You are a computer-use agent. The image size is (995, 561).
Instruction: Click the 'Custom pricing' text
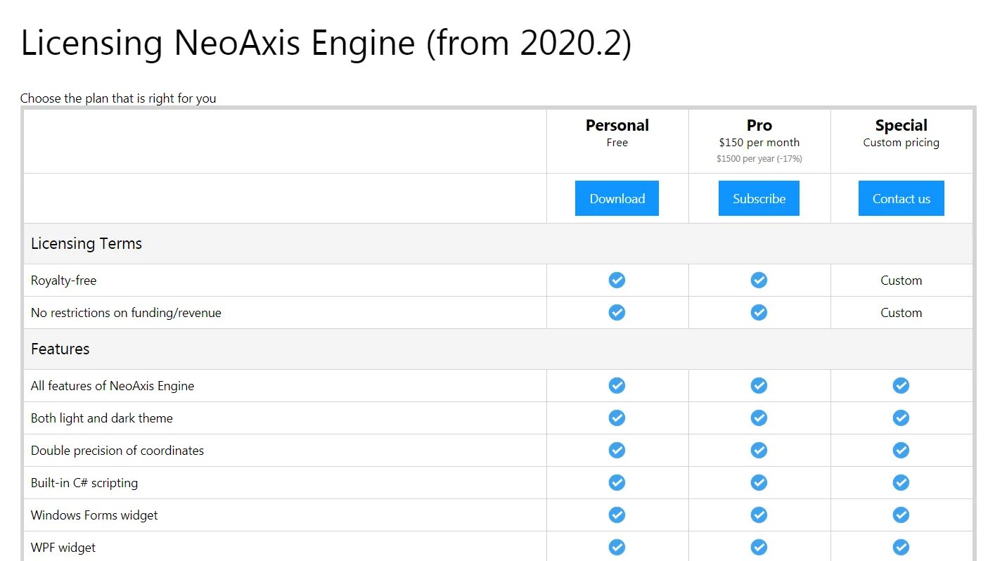point(901,143)
